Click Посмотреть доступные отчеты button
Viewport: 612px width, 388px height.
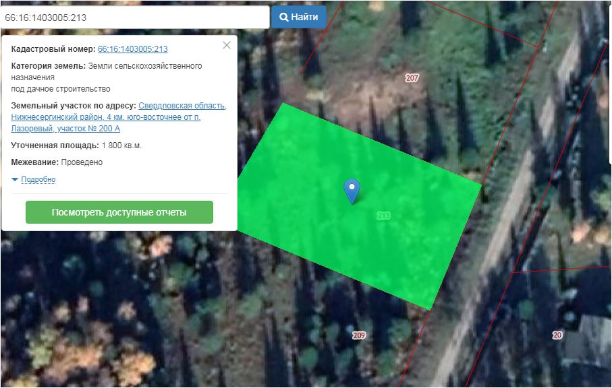pos(119,212)
